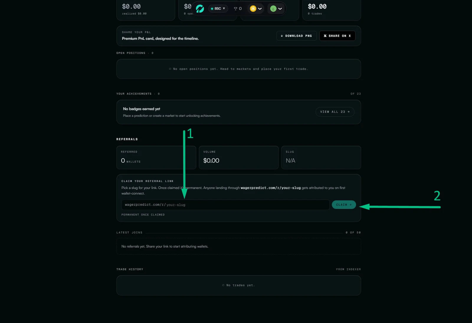472x323 pixels.
Task: View all 23 achievements
Action: (335, 112)
